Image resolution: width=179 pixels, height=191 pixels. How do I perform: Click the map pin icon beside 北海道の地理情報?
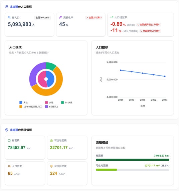[7, 130]
